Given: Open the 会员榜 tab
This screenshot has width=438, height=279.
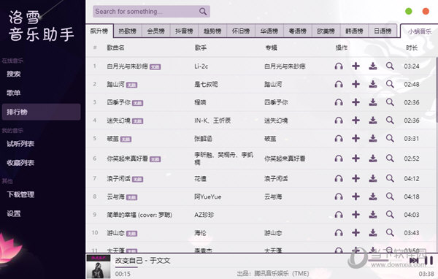Looking at the screenshot, I should pyautogui.click(x=156, y=31).
